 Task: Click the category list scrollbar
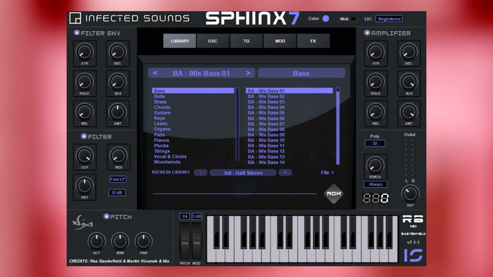[x=238, y=124]
